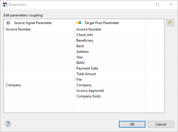Select the Payment Date target parameter

pyautogui.click(x=87, y=68)
